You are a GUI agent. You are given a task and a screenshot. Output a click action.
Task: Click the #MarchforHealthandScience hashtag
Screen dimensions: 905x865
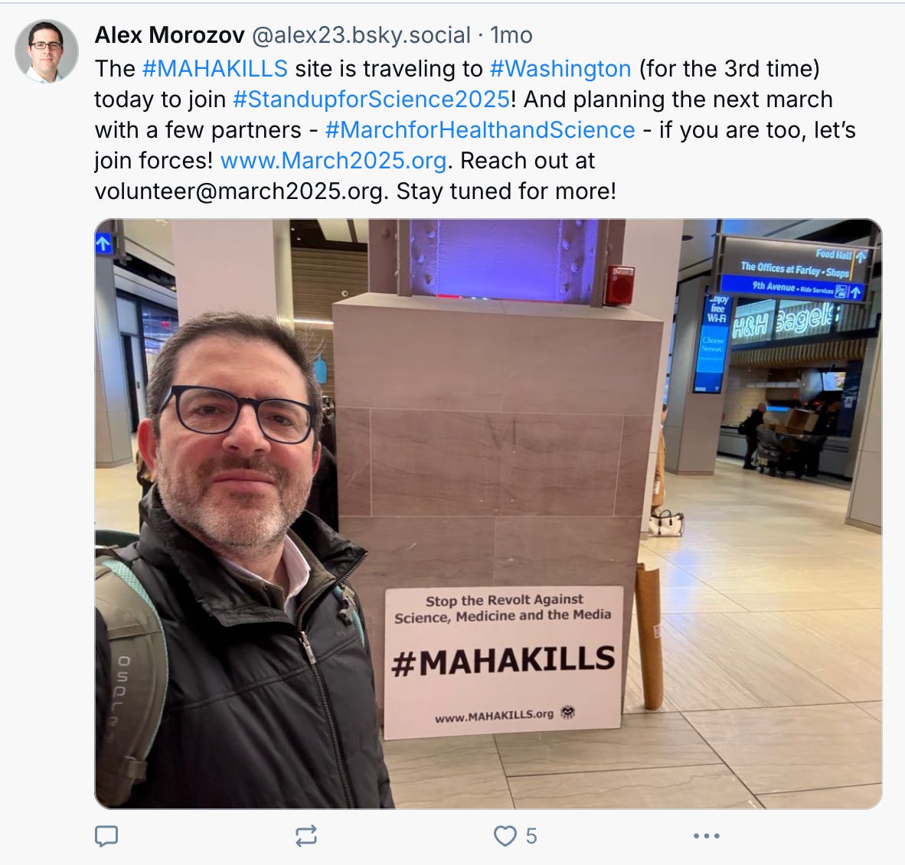pyautogui.click(x=479, y=130)
